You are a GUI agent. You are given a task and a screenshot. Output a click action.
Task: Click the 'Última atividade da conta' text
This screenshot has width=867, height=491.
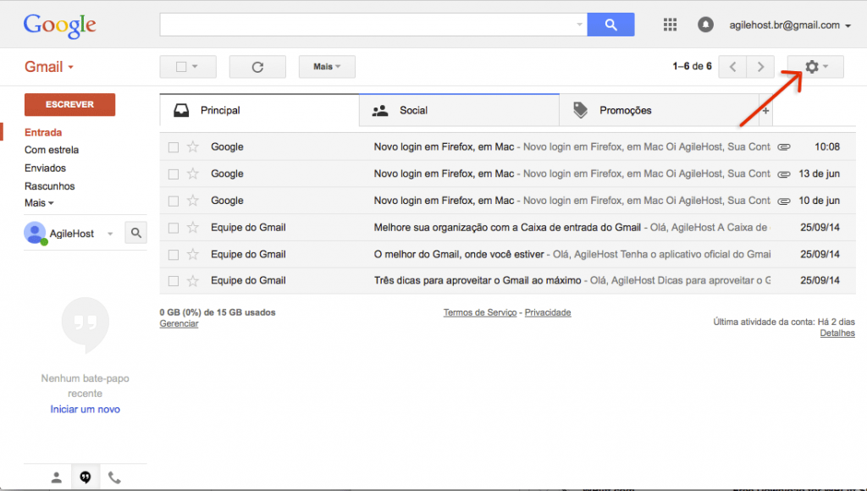click(783, 322)
